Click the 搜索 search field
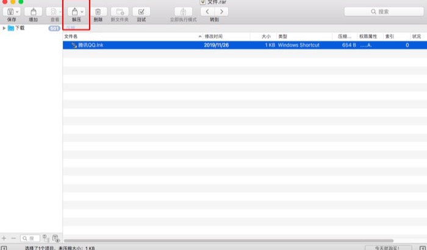427x250 pixels. (x=383, y=12)
